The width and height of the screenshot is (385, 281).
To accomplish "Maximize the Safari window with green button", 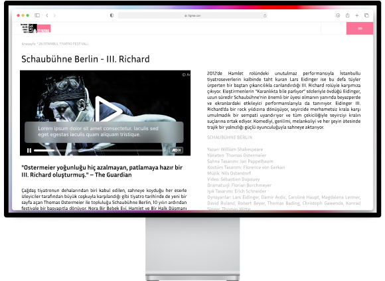I will [x=27, y=15].
